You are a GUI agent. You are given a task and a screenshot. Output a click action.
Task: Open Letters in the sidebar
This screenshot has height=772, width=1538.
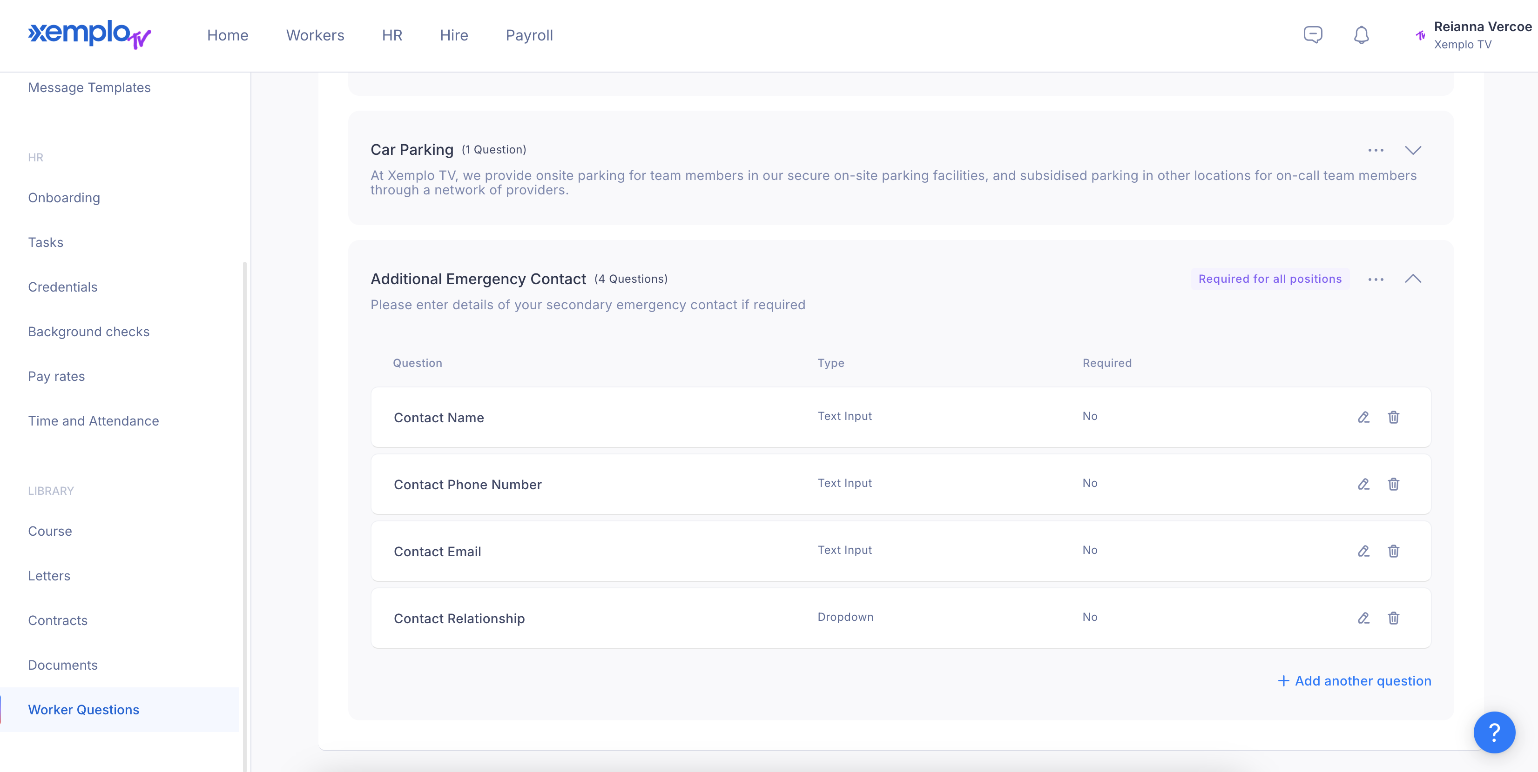tap(49, 576)
